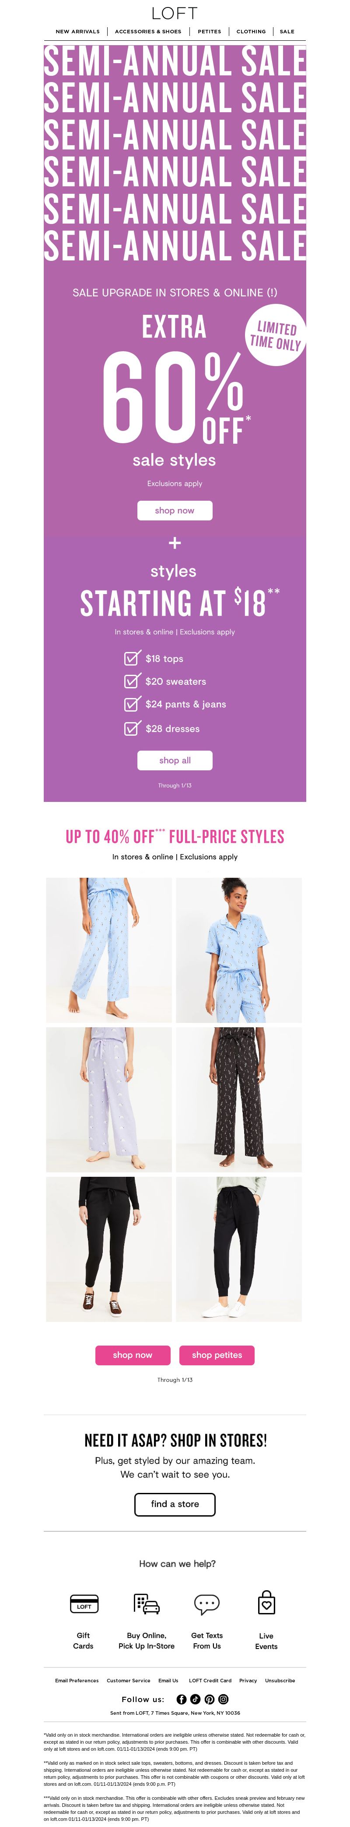
Task: Click the $28 dresses checkmark
Action: click(132, 728)
